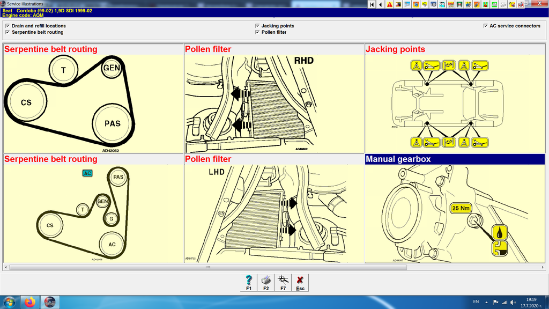
Task: Open the top Serpentine belt routing diagram without AC
Action: pyautogui.click(x=93, y=104)
